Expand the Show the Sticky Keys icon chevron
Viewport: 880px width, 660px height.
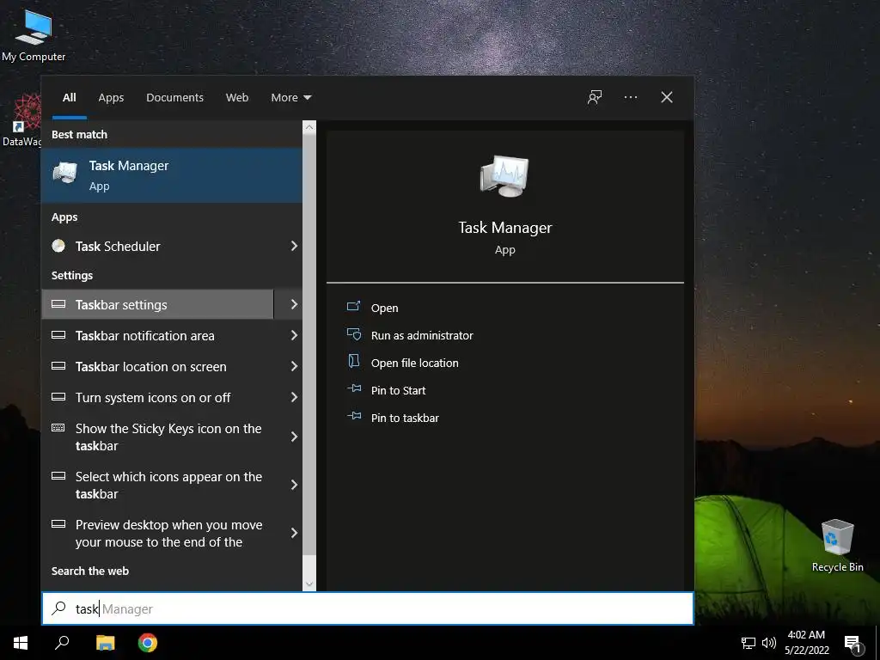(294, 437)
